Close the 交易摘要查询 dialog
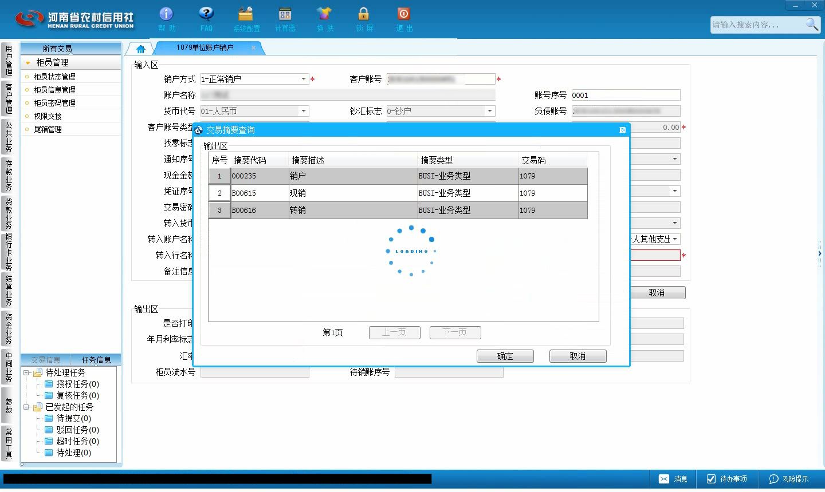The width and height of the screenshot is (825, 492). 622,130
